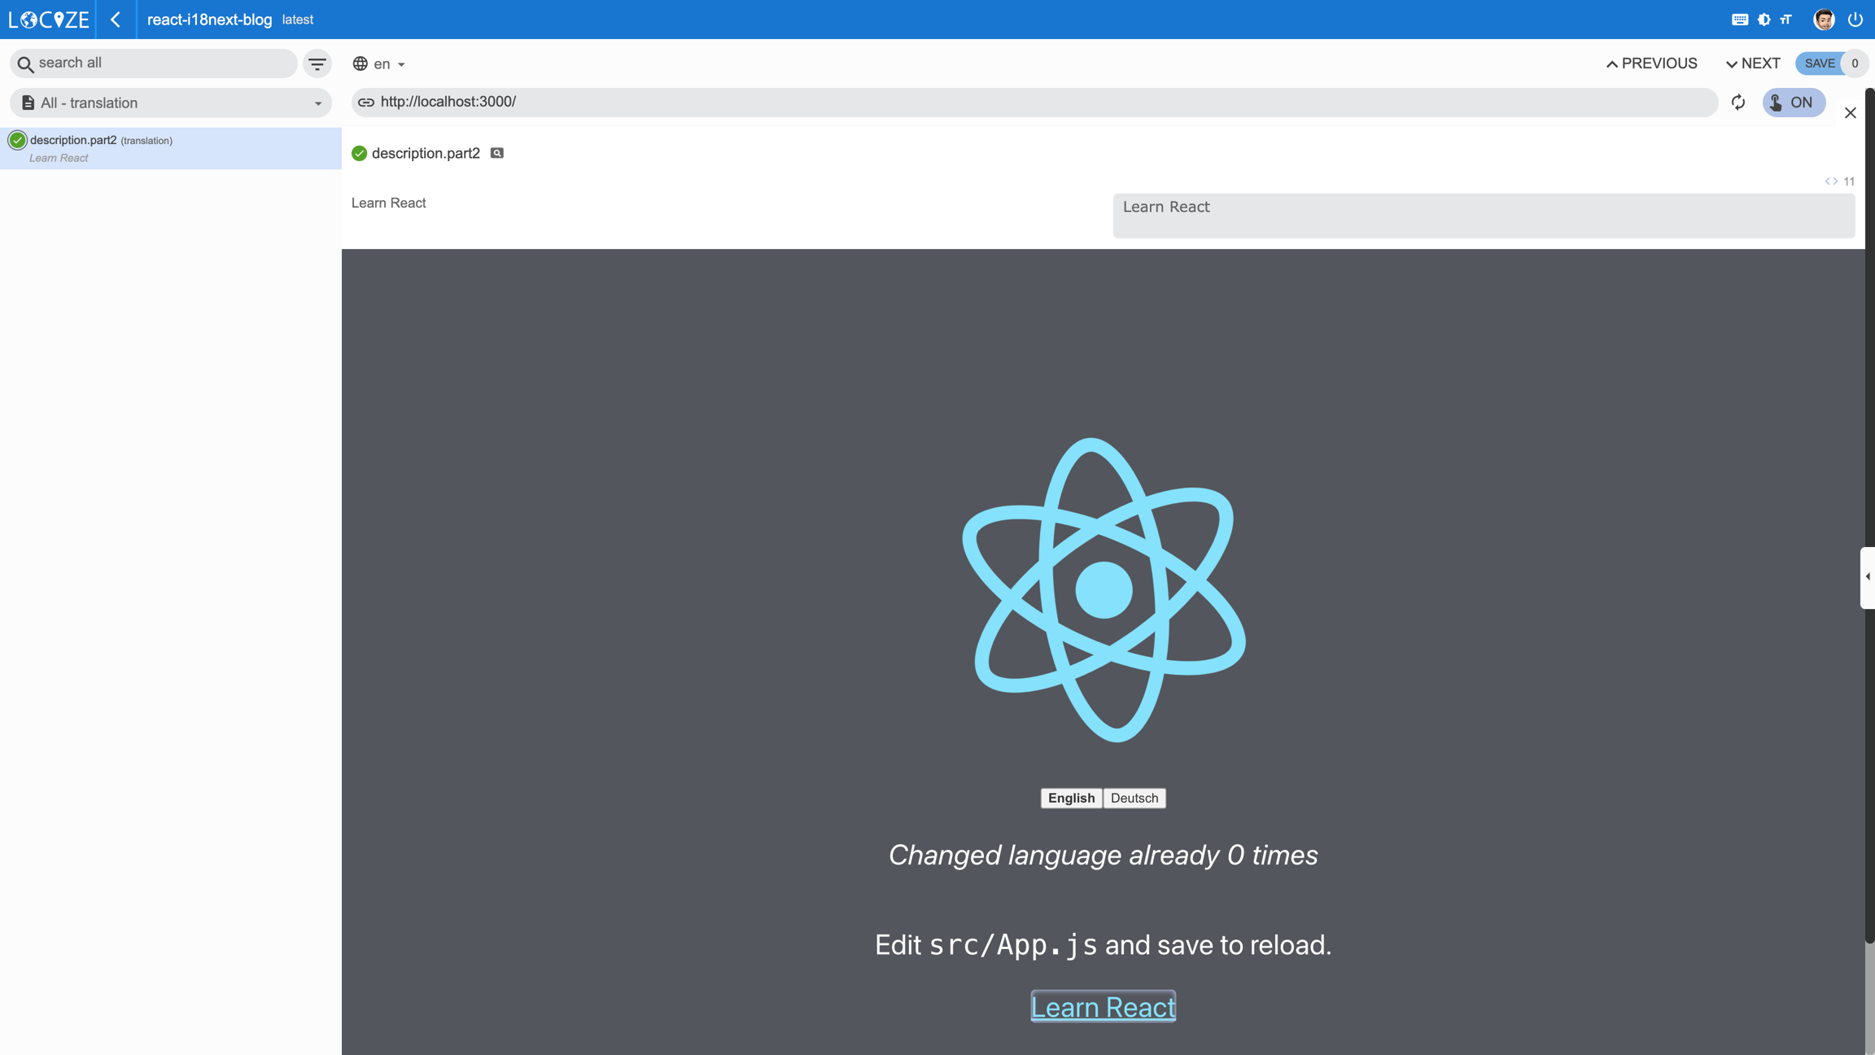Viewport: 1875px width, 1055px height.
Task: Click the Learn React link in preview
Action: pyautogui.click(x=1103, y=1007)
